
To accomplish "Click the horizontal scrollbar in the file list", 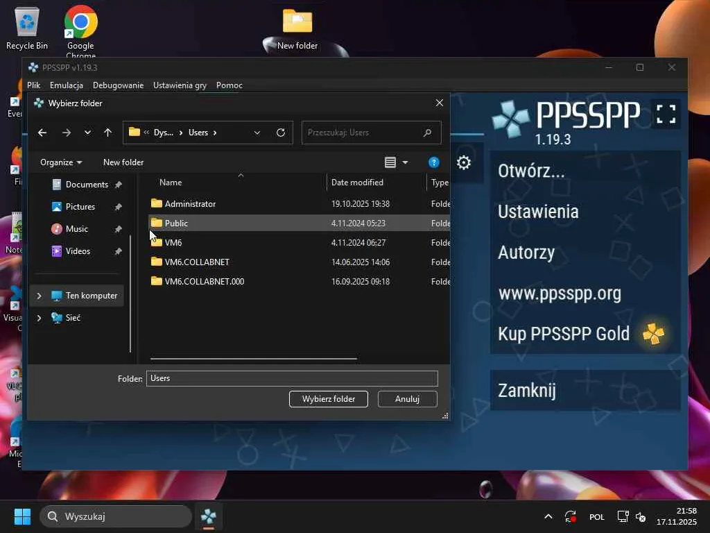I will (254, 359).
